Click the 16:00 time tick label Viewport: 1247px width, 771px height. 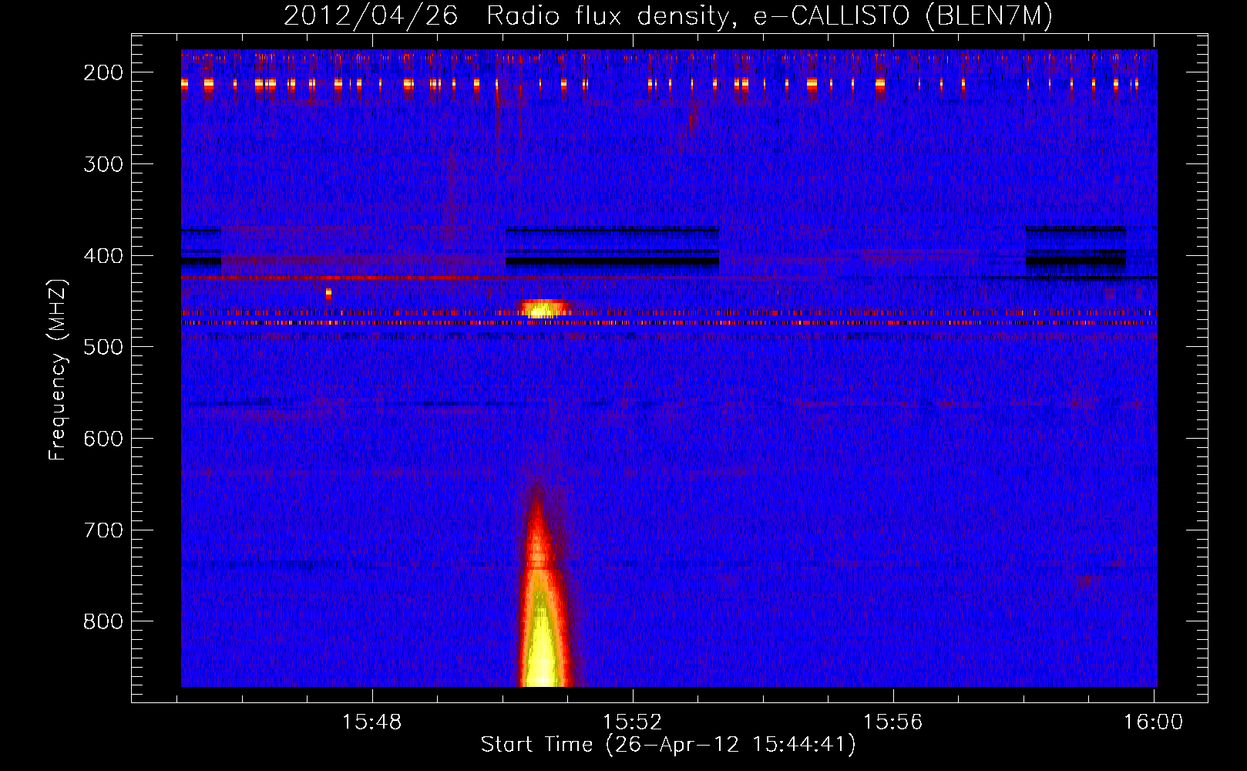click(1154, 722)
